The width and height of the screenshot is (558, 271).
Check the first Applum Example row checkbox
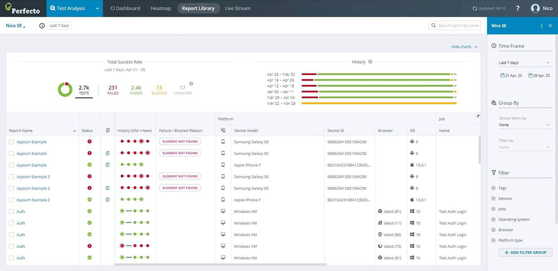pyautogui.click(x=11, y=141)
